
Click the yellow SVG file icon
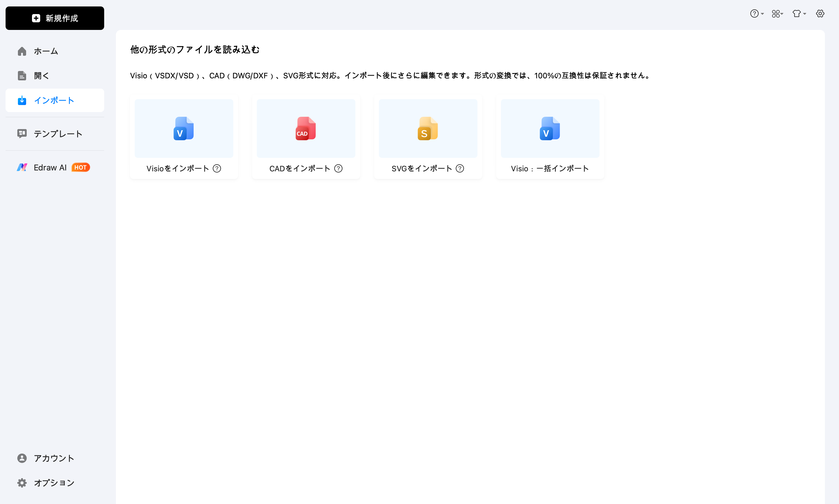click(428, 128)
